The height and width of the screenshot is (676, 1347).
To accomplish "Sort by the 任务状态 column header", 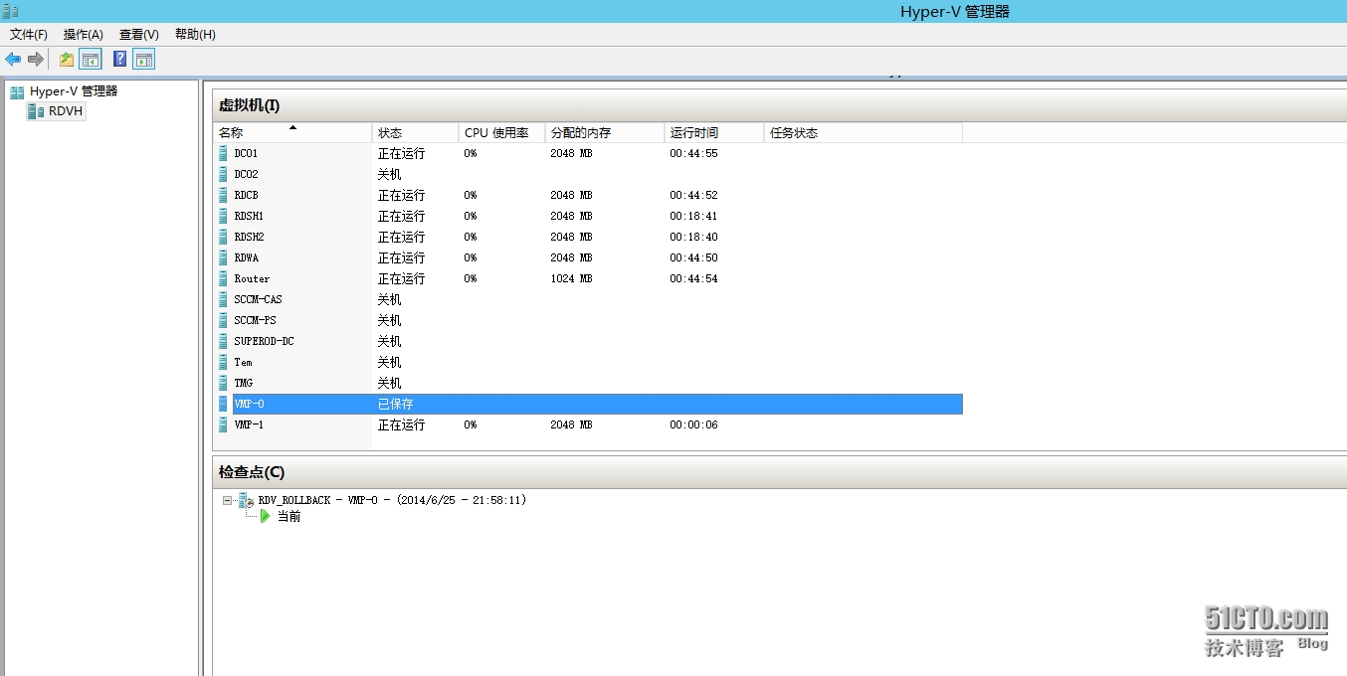I will coord(864,132).
